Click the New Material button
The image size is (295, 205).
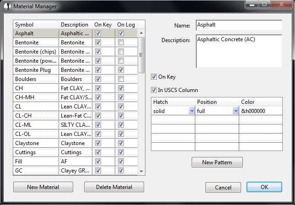43,187
